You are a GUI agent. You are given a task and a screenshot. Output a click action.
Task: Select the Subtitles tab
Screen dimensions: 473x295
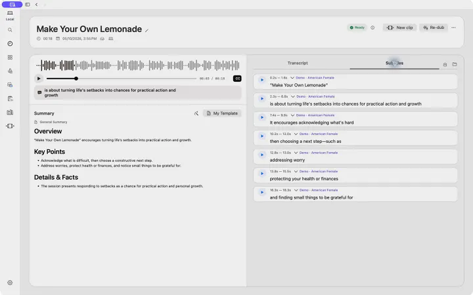click(394, 63)
